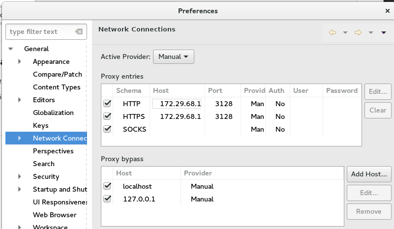Select the localhost bypass host entry
The height and width of the screenshot is (229, 394).
(137, 186)
